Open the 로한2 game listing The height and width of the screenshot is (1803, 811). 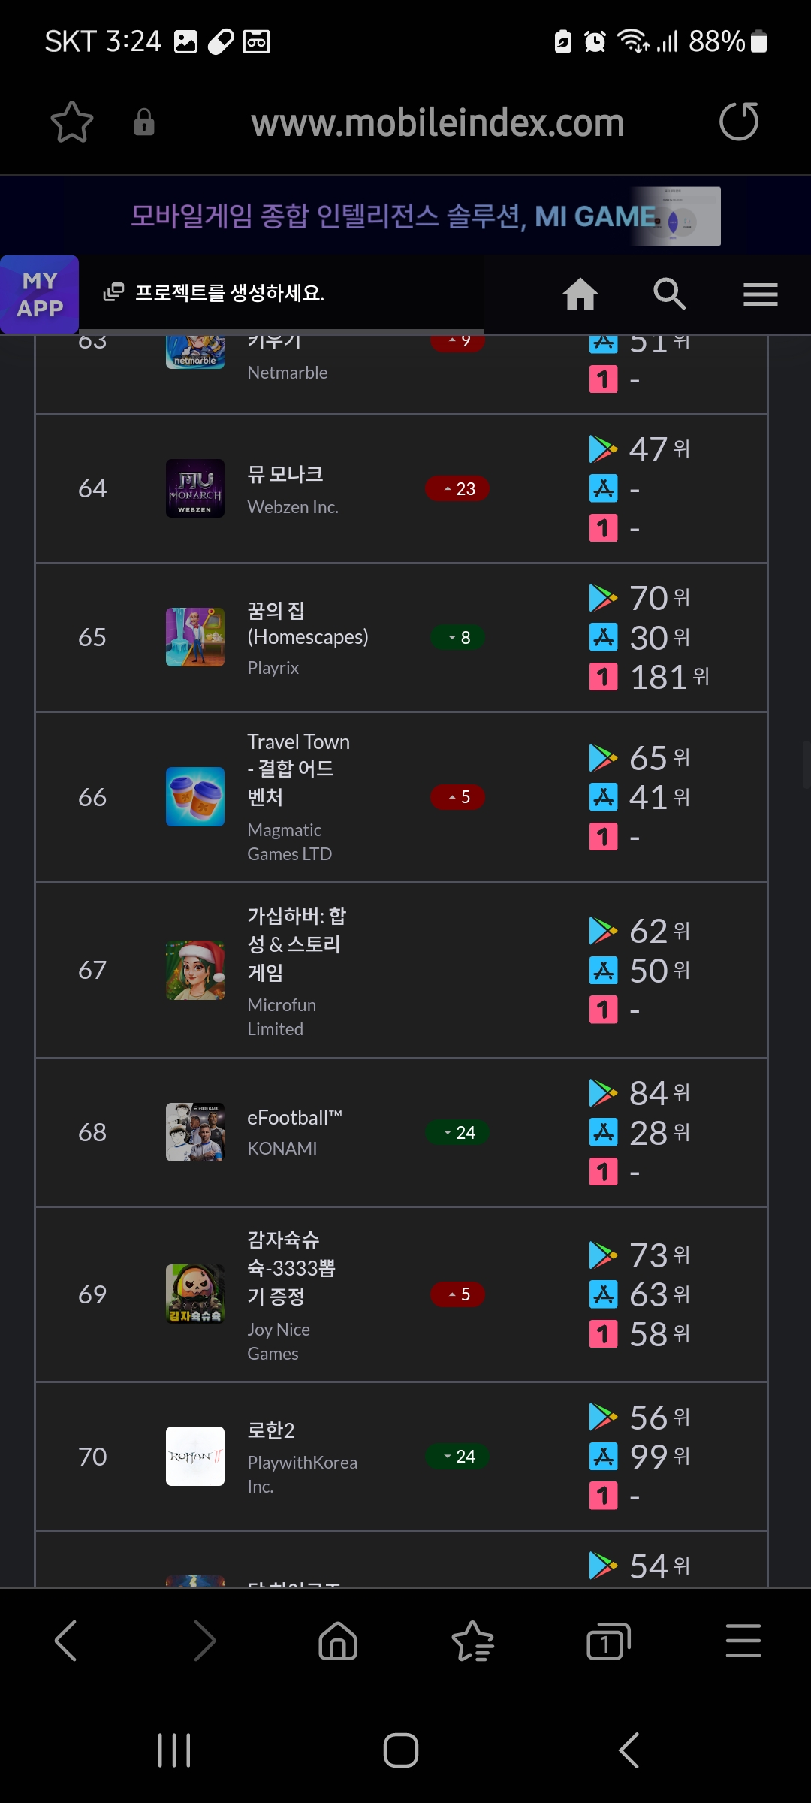click(x=271, y=1430)
